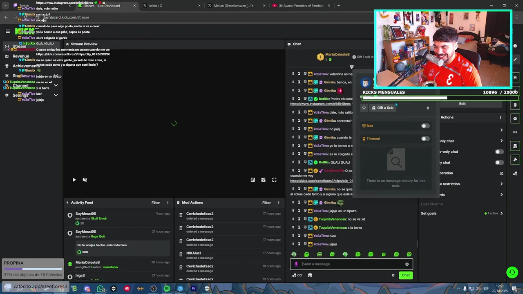Click the mute user icon in popup
Viewport: 523px width, 294px height.
pos(428,108)
